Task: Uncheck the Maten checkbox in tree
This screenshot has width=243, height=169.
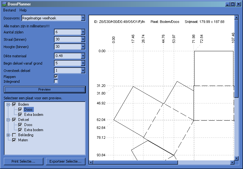Action: tap(14, 140)
